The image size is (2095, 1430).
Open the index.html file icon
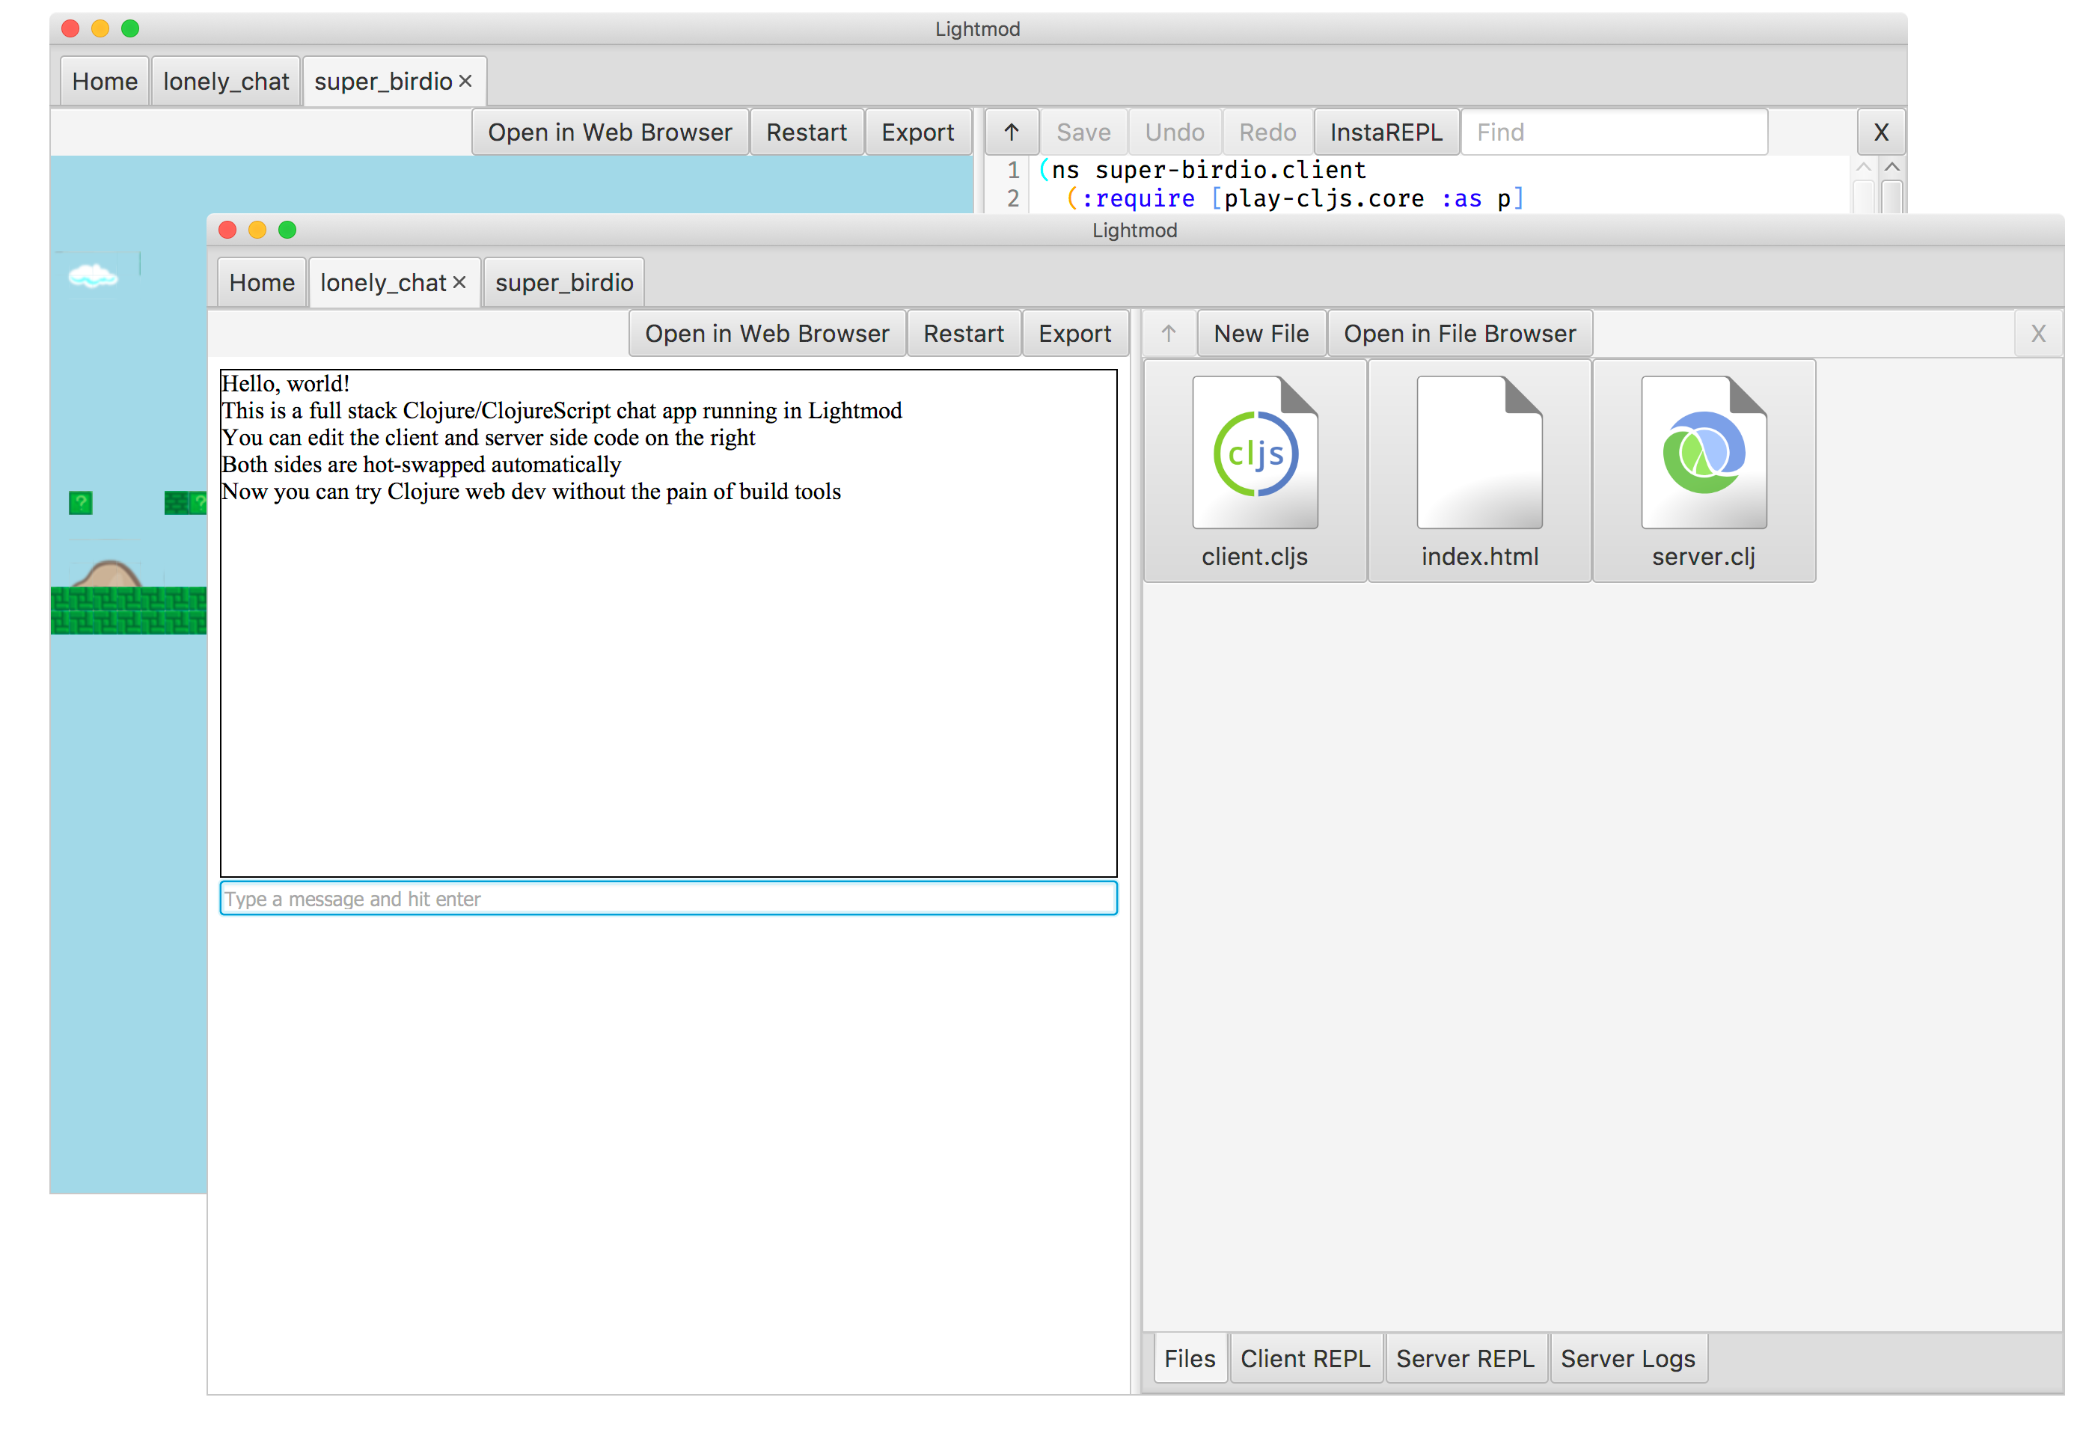1478,470
